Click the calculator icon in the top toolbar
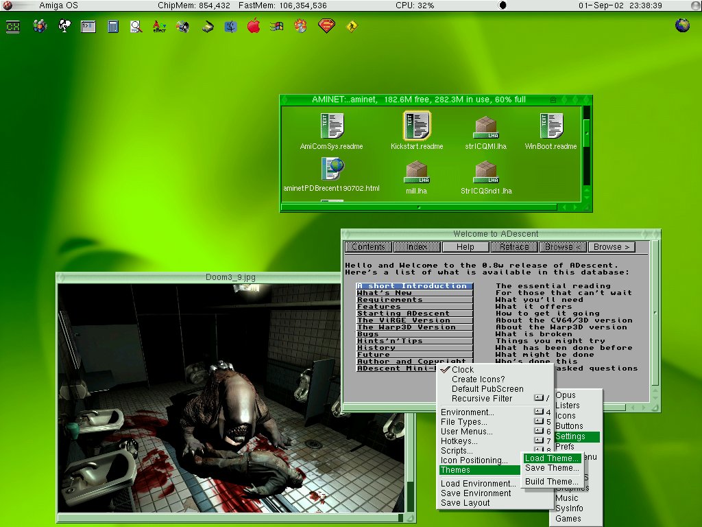The width and height of the screenshot is (702, 527). pos(113,27)
